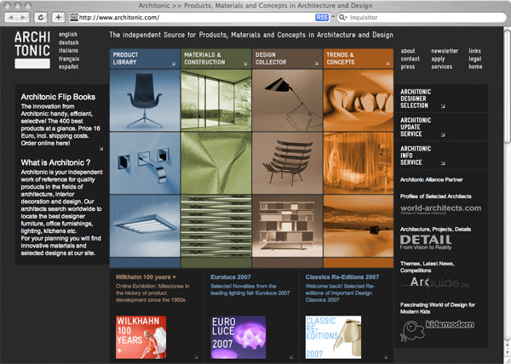
Task: Open the links menu item
Action: pyautogui.click(x=475, y=51)
